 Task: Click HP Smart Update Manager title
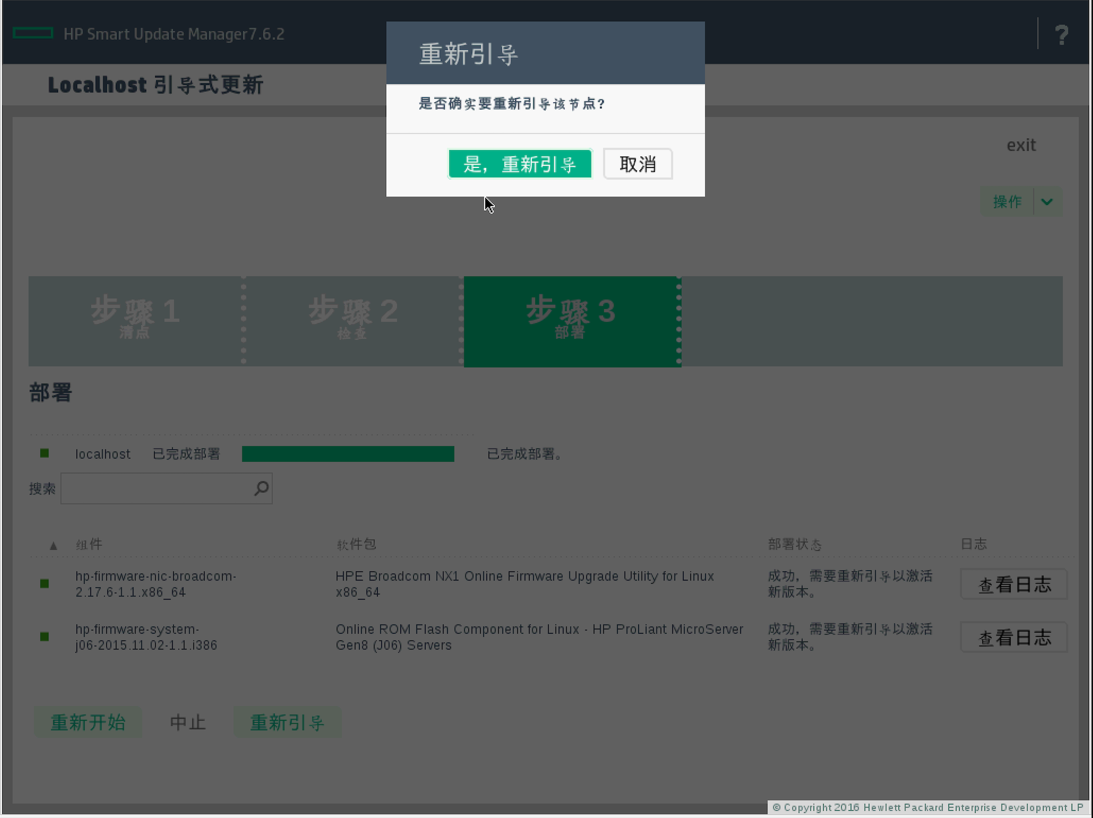coord(174,34)
